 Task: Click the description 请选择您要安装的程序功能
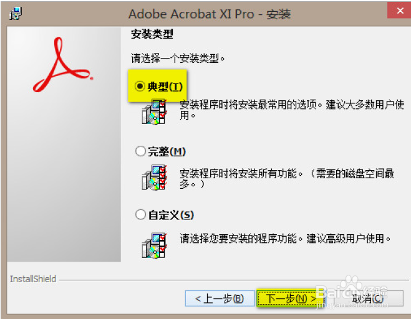tap(285, 239)
